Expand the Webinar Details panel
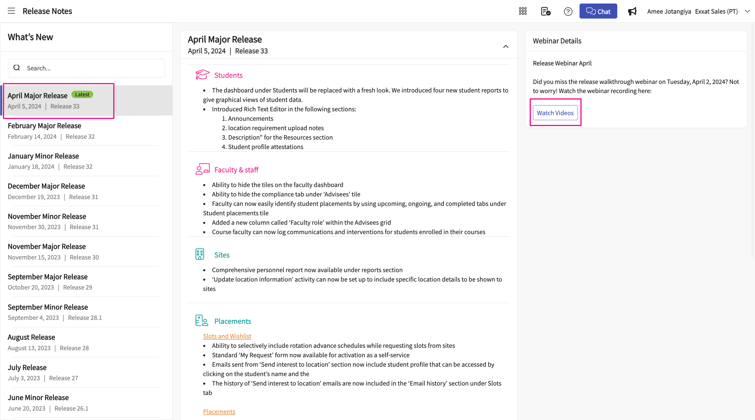The width and height of the screenshot is (755, 420). pyautogui.click(x=557, y=41)
